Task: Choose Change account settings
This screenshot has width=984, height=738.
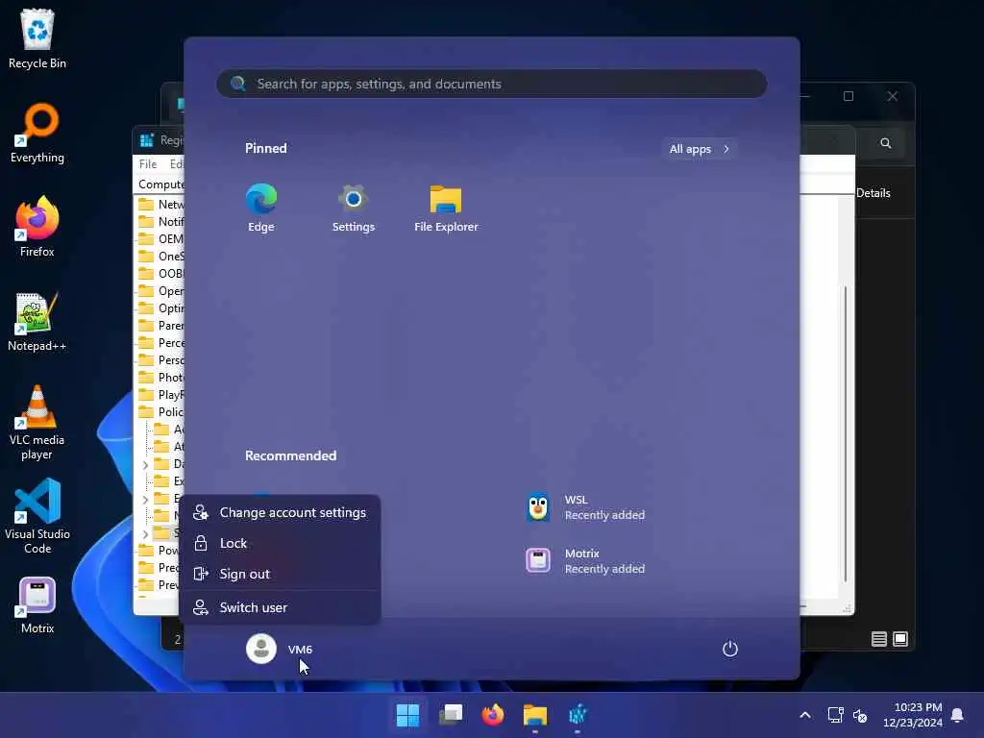Action: pos(280,513)
